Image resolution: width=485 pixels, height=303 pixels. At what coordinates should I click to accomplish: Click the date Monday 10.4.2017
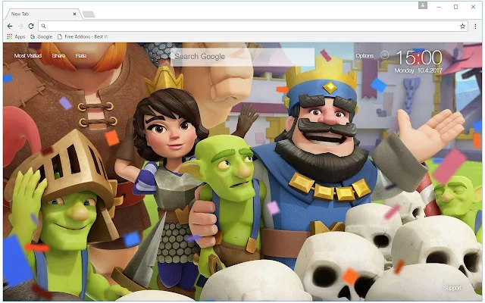click(418, 70)
